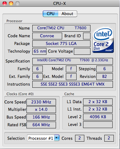The width and height of the screenshot is (120, 149).
Task: Click the 65 nm technology value
Action: [x=39, y=51]
